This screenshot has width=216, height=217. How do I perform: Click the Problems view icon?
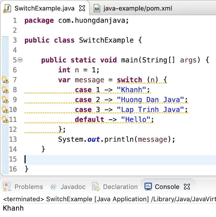click(x=7, y=187)
